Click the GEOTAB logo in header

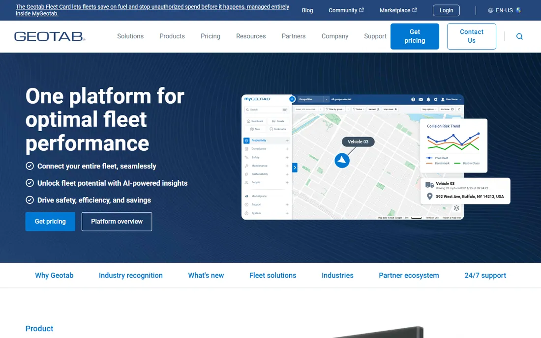pos(50,36)
